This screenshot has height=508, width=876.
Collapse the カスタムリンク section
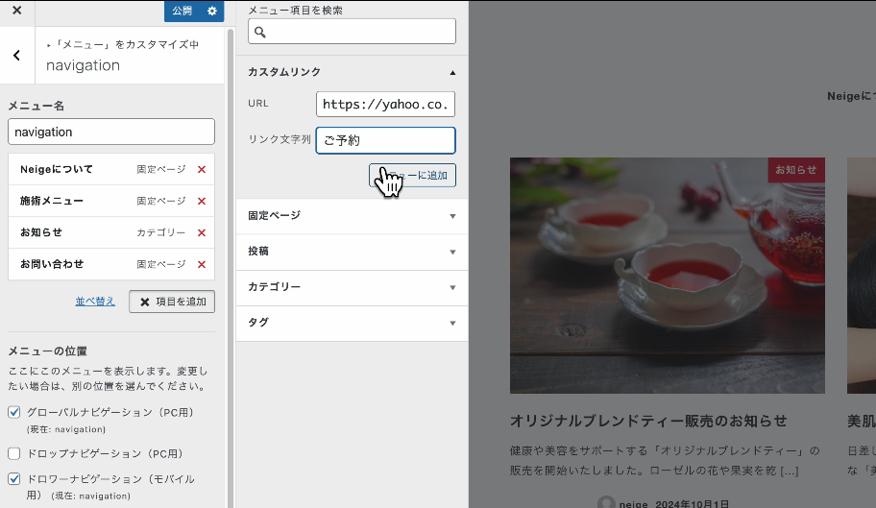pos(352,72)
